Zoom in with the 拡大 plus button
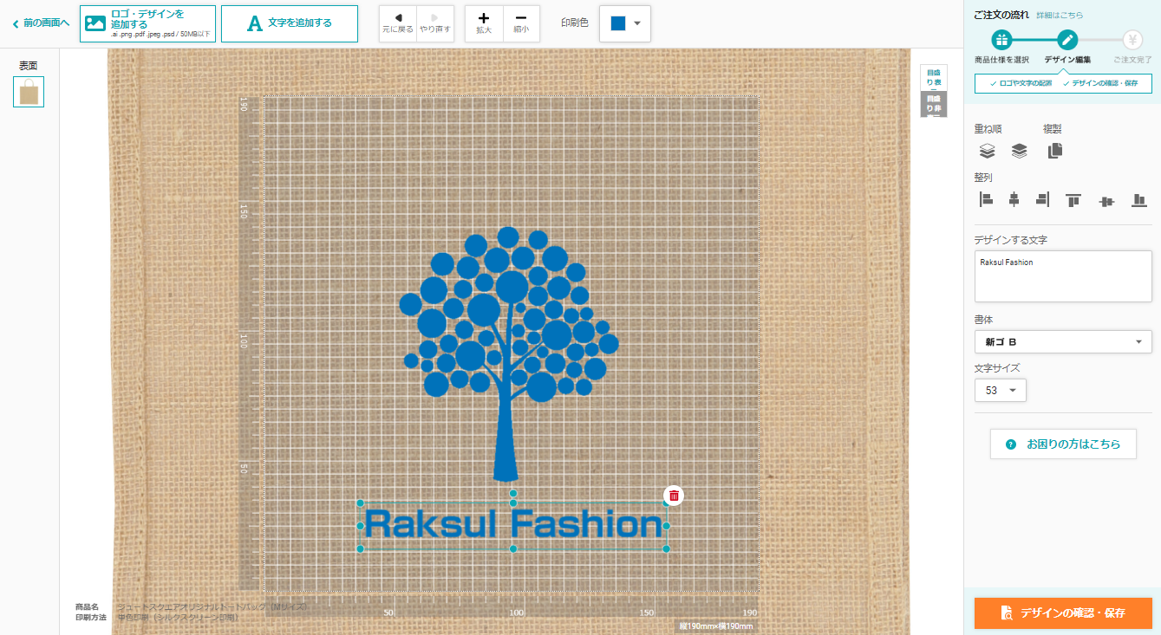Viewport: 1161px width, 635px height. (x=483, y=23)
